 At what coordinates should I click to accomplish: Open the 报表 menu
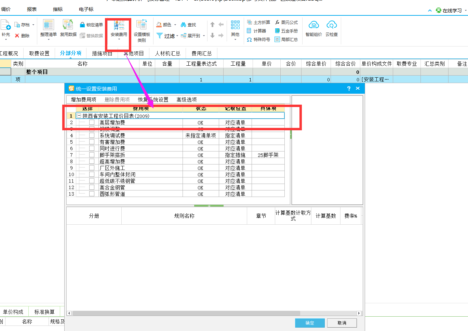pyautogui.click(x=32, y=9)
